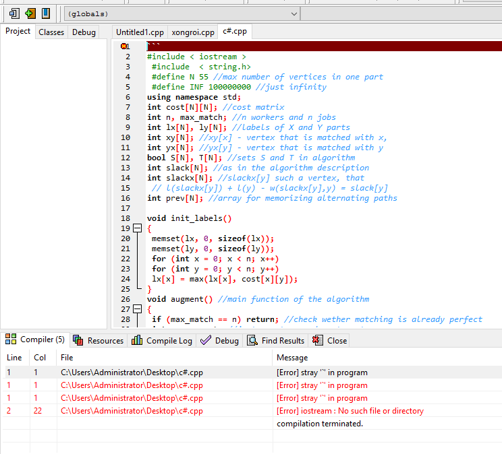Screen dimensions: 502x454
Task: Collapse the augment function fold at line 27
Action: (x=138, y=309)
